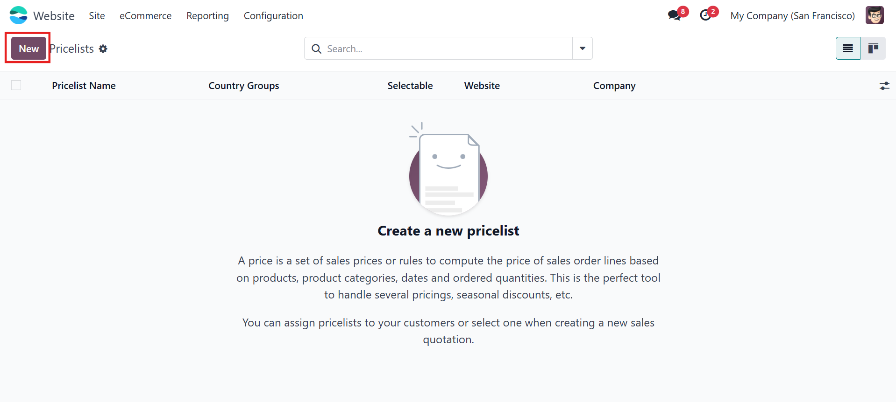
Task: Open optional columns adjuster icon
Action: [x=884, y=86]
